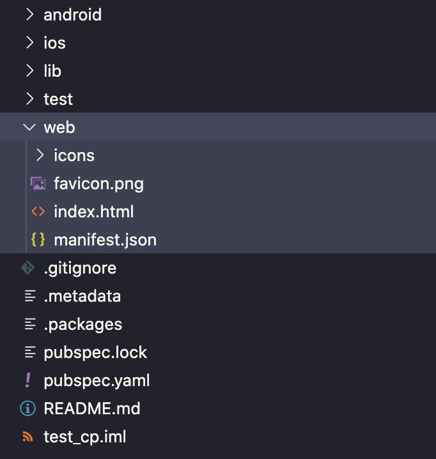Open the manifest.json file
This screenshot has height=459, width=436.
click(x=105, y=240)
